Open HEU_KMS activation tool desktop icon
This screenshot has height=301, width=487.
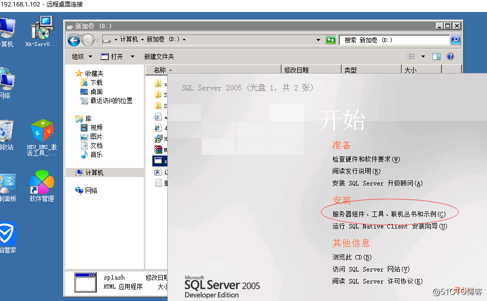(x=42, y=137)
